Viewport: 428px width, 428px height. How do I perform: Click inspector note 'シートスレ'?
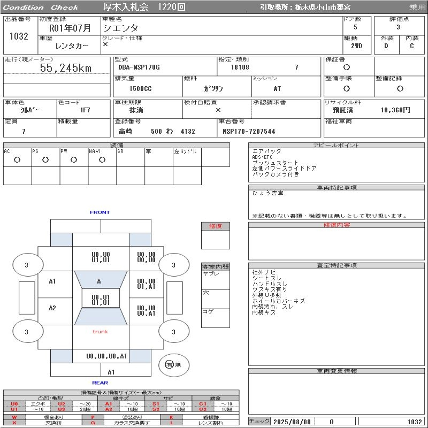pyautogui.click(x=266, y=278)
